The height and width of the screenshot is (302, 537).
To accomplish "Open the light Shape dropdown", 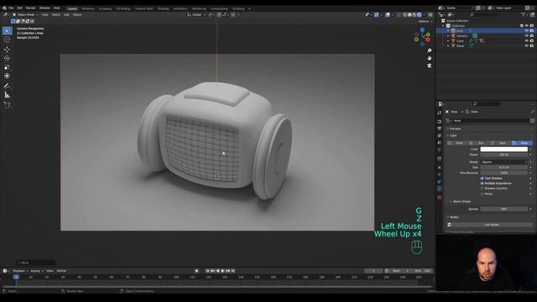I will [x=504, y=162].
